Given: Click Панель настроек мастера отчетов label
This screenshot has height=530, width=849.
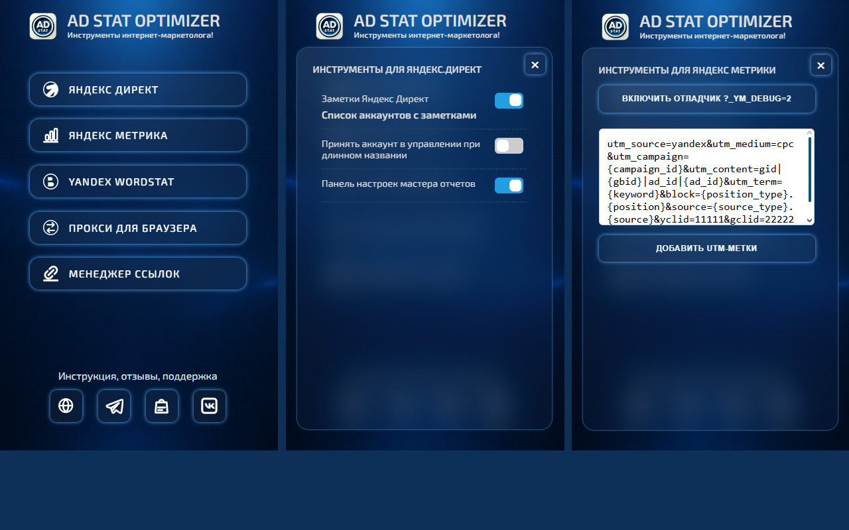Looking at the screenshot, I should coord(399,184).
